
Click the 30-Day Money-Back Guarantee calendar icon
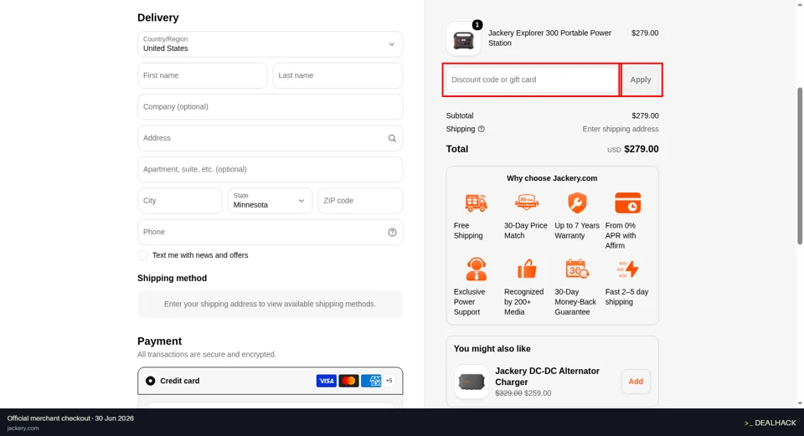pos(577,269)
